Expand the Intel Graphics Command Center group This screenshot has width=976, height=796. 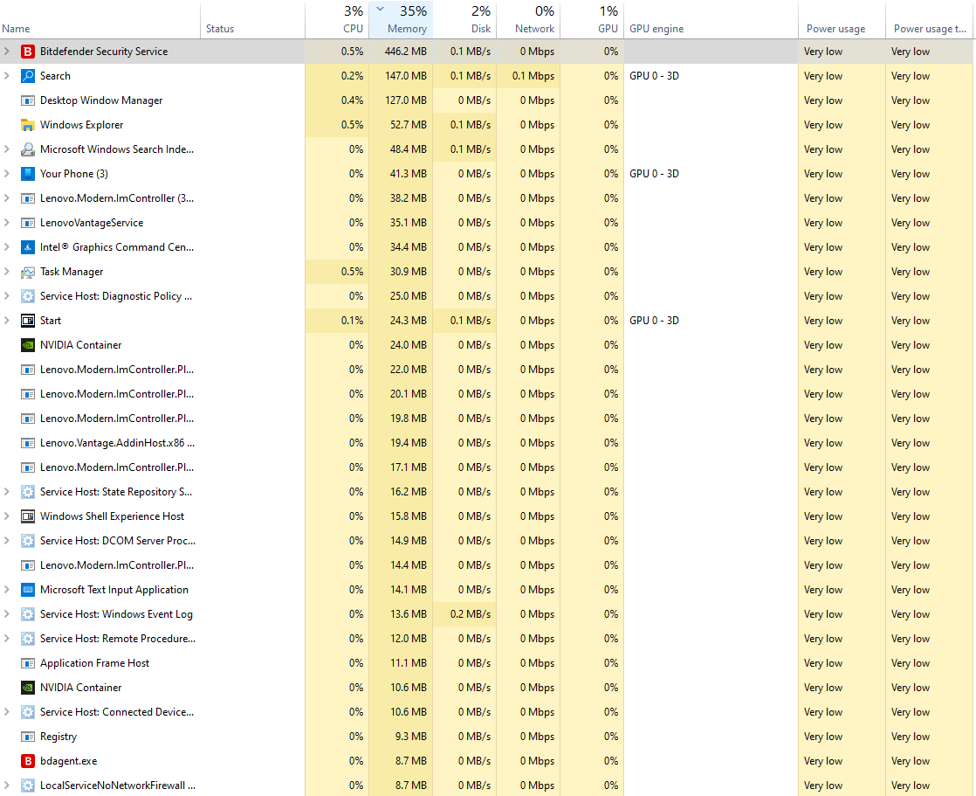[7, 247]
